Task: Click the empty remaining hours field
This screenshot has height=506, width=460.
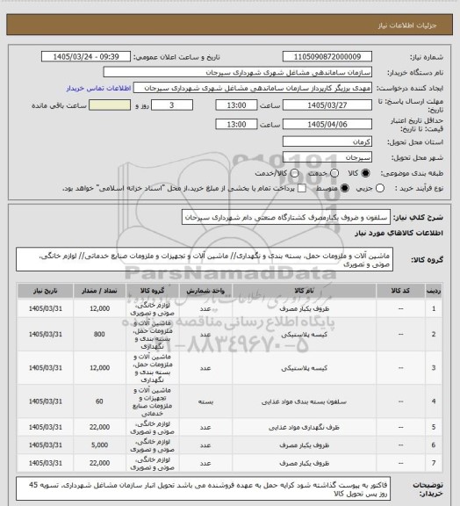Action: [x=110, y=105]
